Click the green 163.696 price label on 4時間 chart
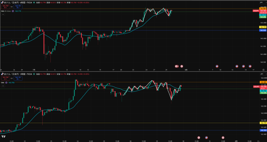This screenshot has height=142, width=267. coord(263,17)
